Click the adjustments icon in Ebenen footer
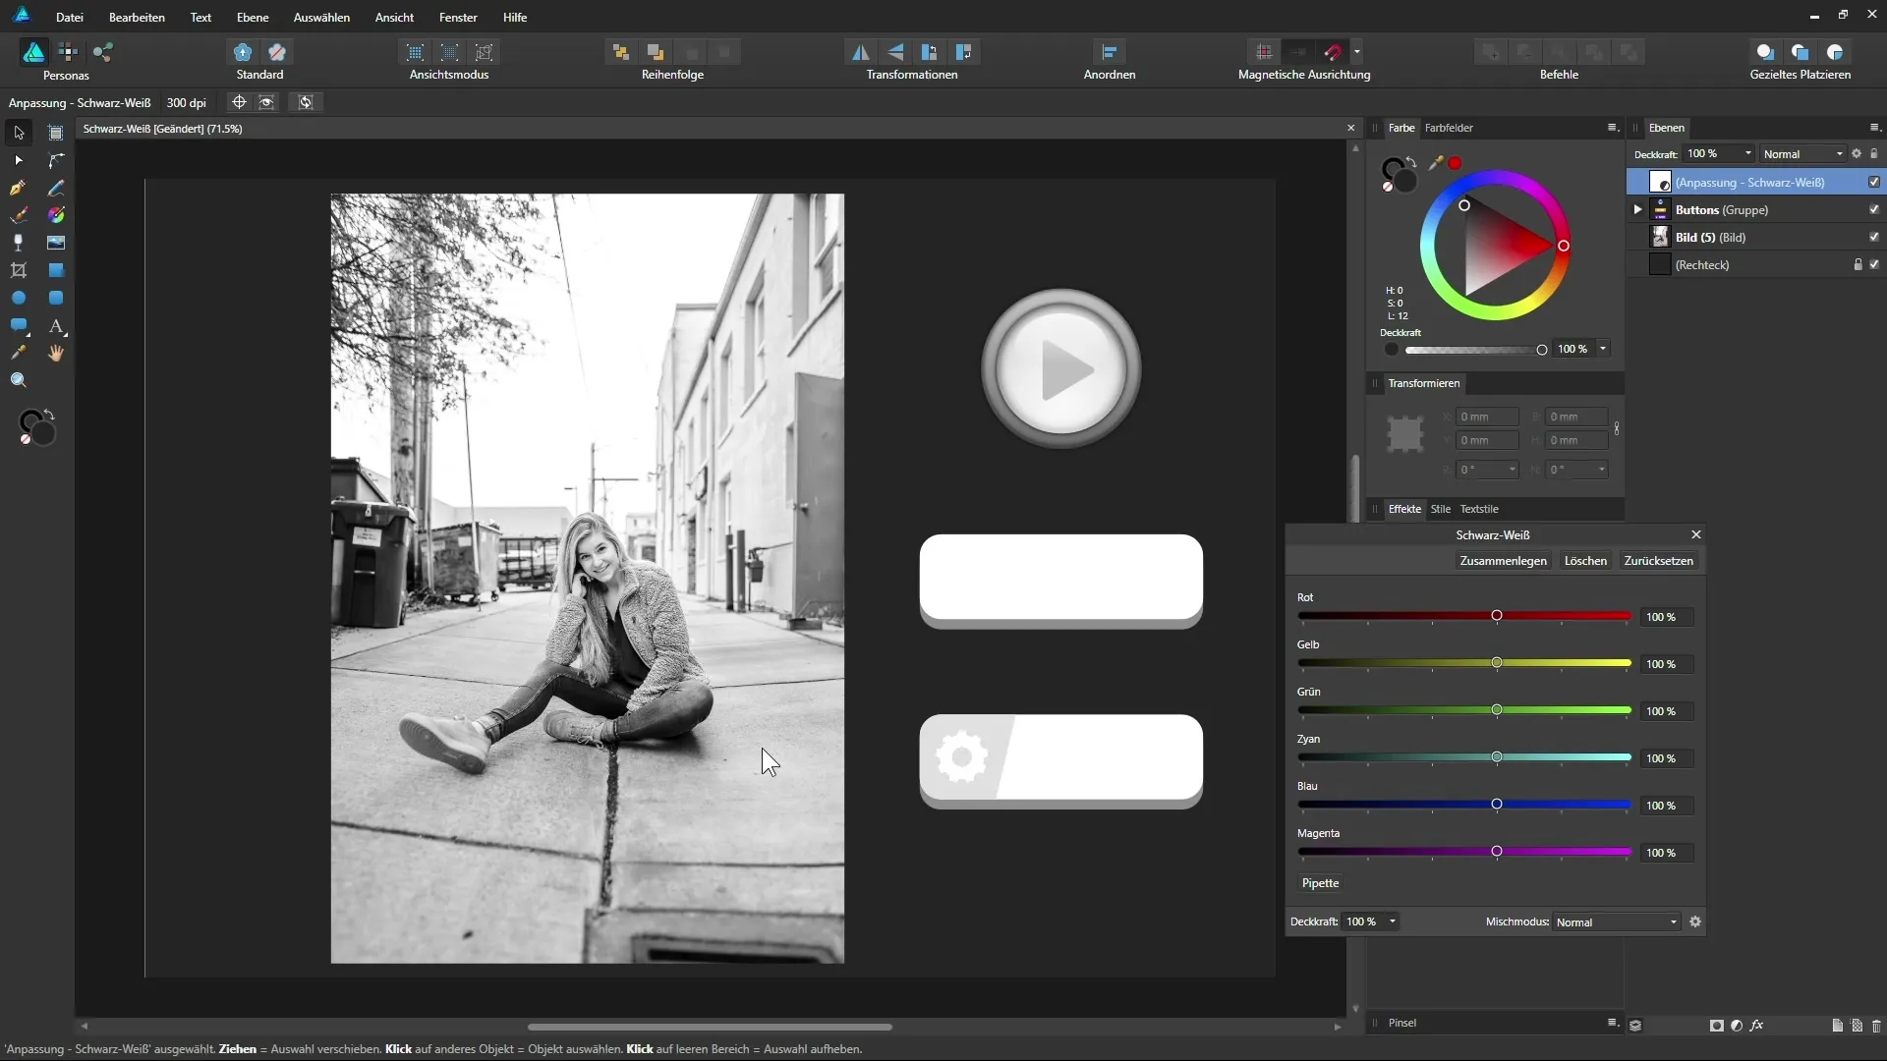The height and width of the screenshot is (1061, 1887). [1737, 1025]
